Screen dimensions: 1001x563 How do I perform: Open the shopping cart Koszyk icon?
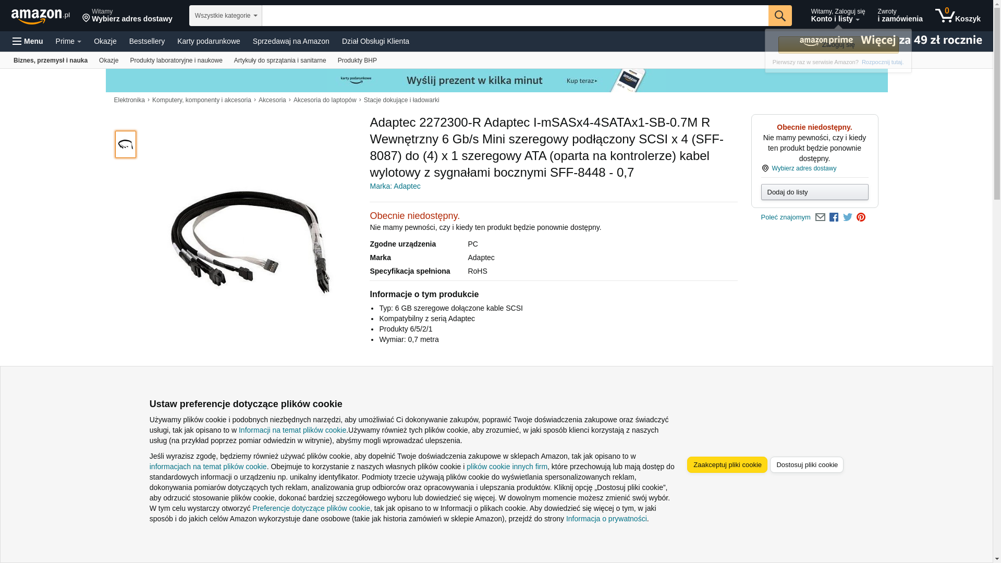(x=958, y=16)
